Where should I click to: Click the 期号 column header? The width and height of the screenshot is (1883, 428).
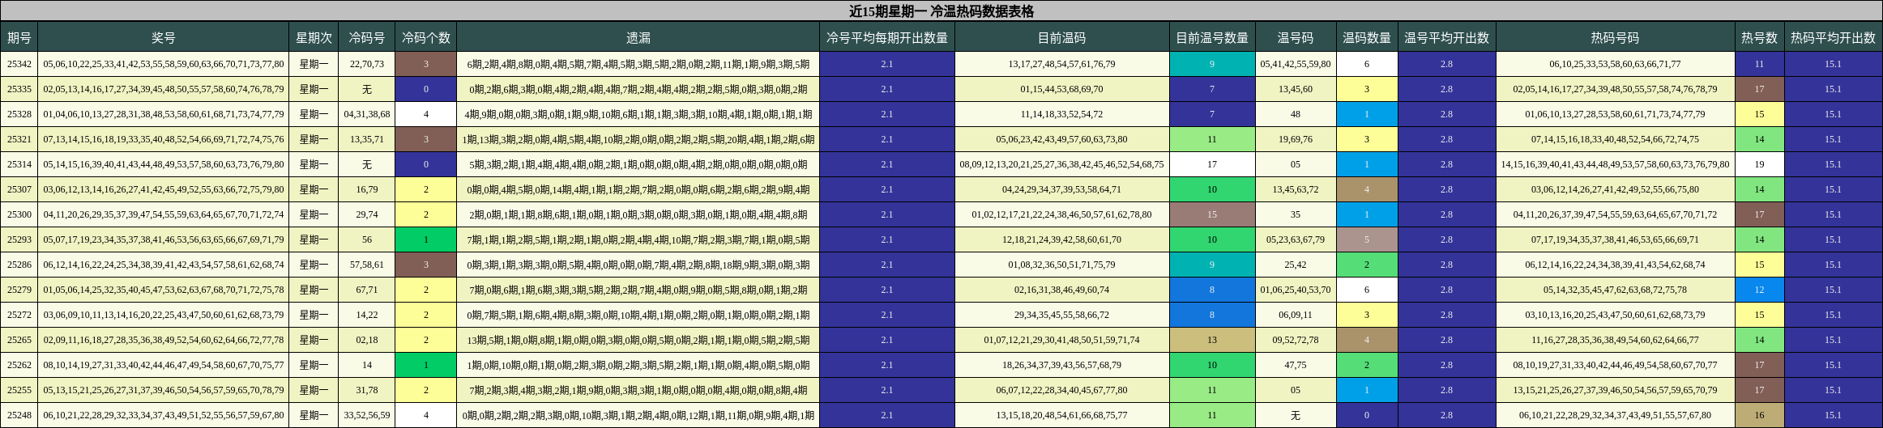19,37
